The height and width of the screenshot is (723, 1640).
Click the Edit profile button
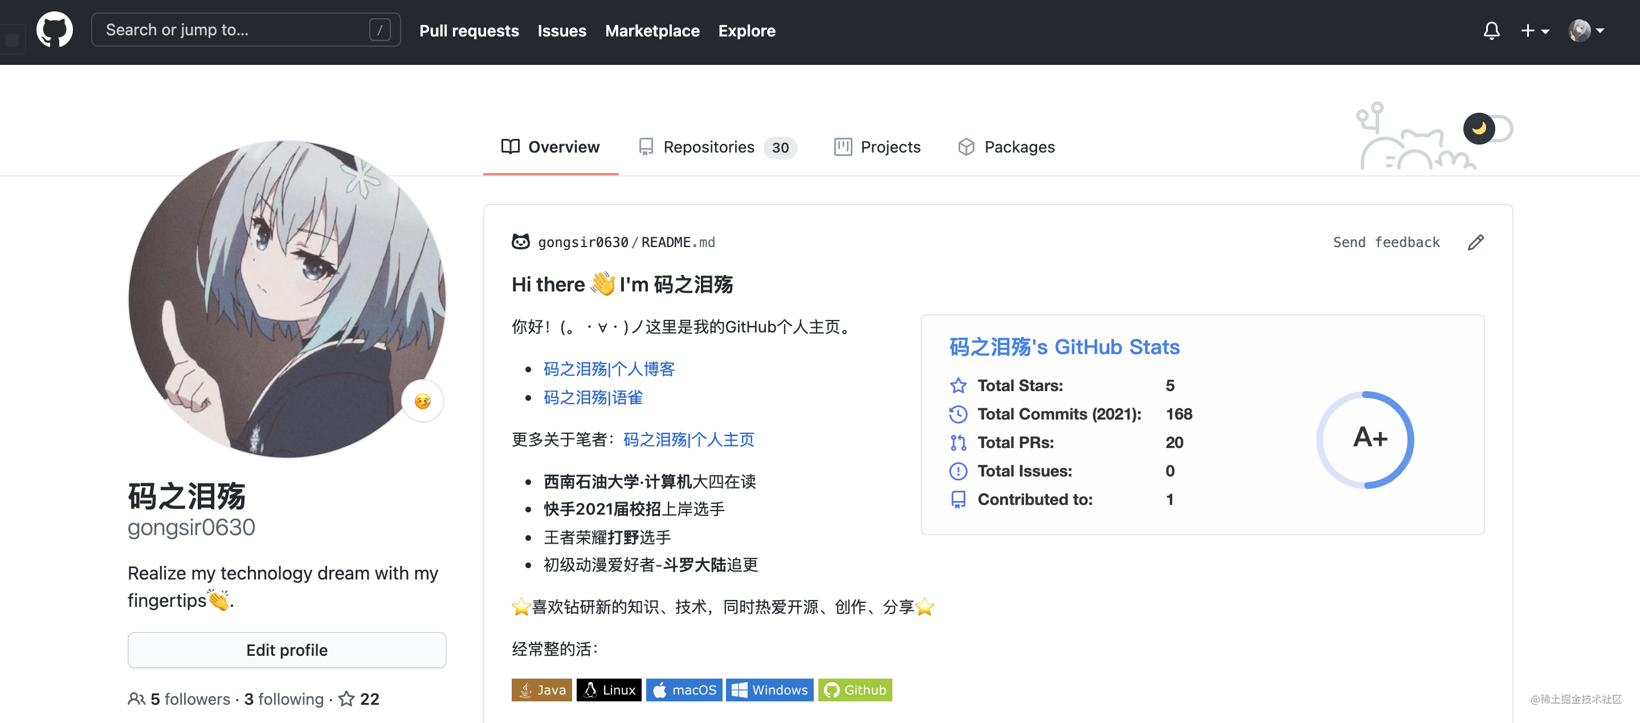click(287, 650)
